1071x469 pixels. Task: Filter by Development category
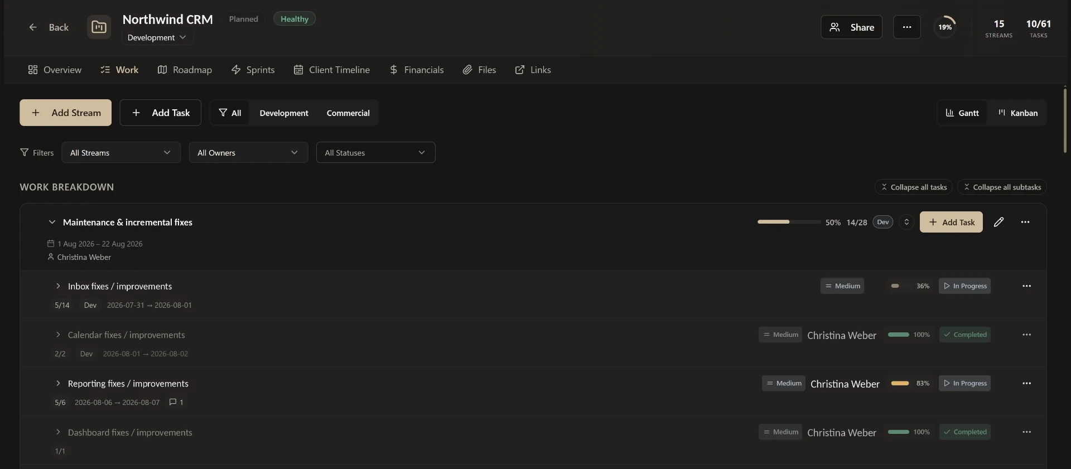coord(284,113)
